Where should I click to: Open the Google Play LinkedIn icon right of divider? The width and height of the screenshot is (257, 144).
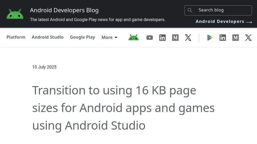tap(222, 38)
